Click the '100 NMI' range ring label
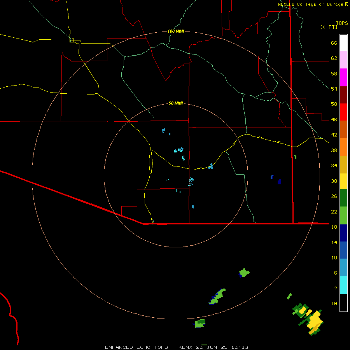The height and width of the screenshot is (350, 350). click(176, 31)
